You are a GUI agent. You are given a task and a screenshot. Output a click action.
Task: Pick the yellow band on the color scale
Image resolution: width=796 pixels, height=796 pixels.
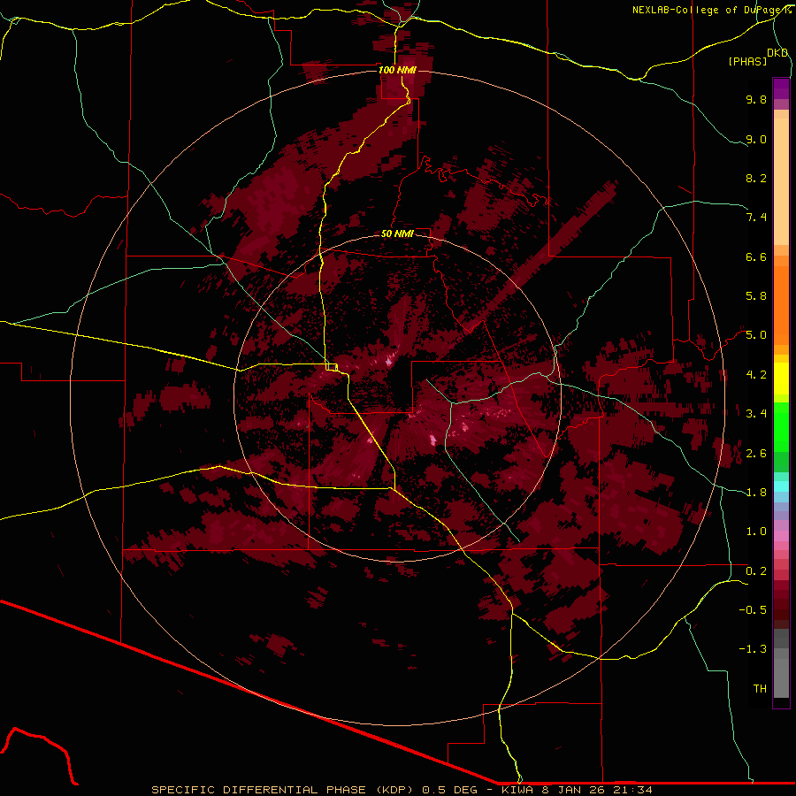pos(781,379)
